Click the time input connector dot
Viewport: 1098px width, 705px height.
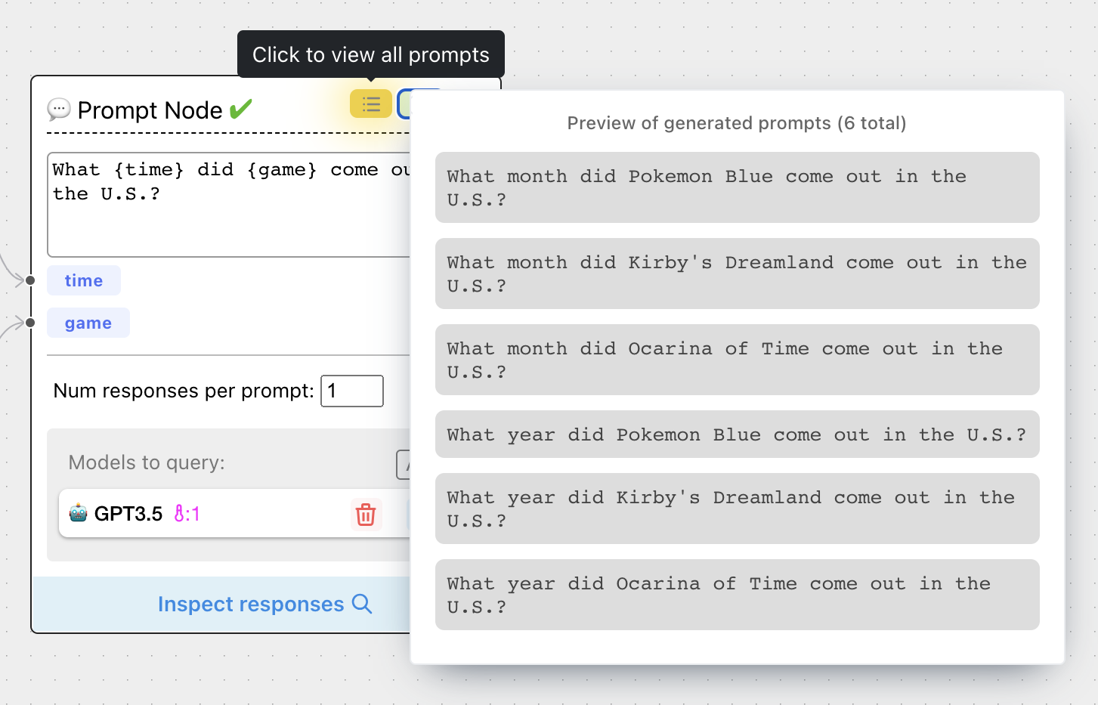tap(29, 280)
